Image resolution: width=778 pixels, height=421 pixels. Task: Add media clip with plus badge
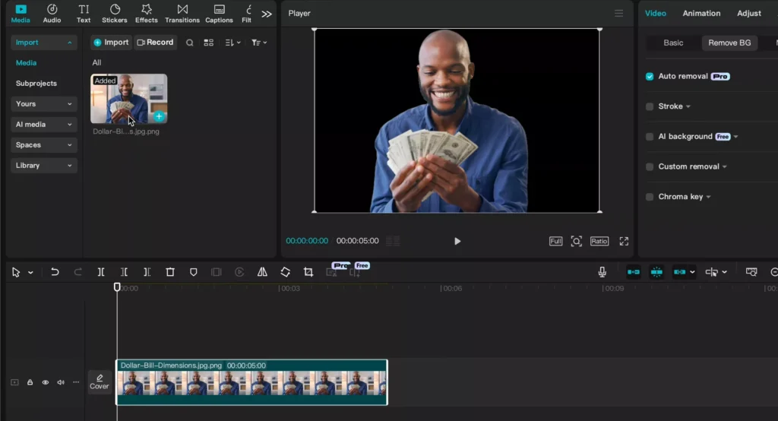coord(159,117)
